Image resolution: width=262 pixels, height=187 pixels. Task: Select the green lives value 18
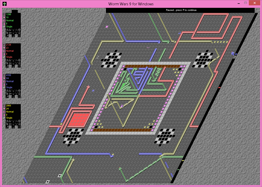(7, 17)
